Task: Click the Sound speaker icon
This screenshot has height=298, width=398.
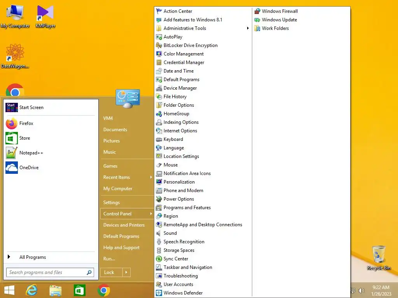Action: pos(159,233)
